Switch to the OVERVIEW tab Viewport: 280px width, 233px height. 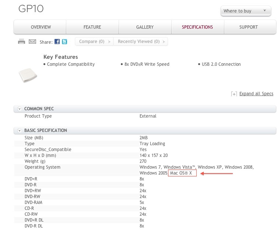click(x=40, y=27)
